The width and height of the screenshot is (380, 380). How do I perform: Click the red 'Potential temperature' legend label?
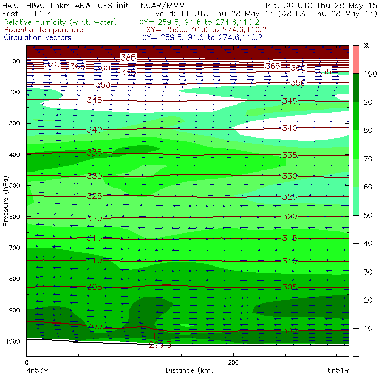tap(44, 30)
